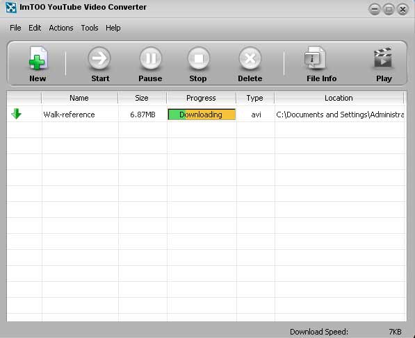Screen dimensions: 415x338
Task: Open the File menu
Action: pos(15,28)
